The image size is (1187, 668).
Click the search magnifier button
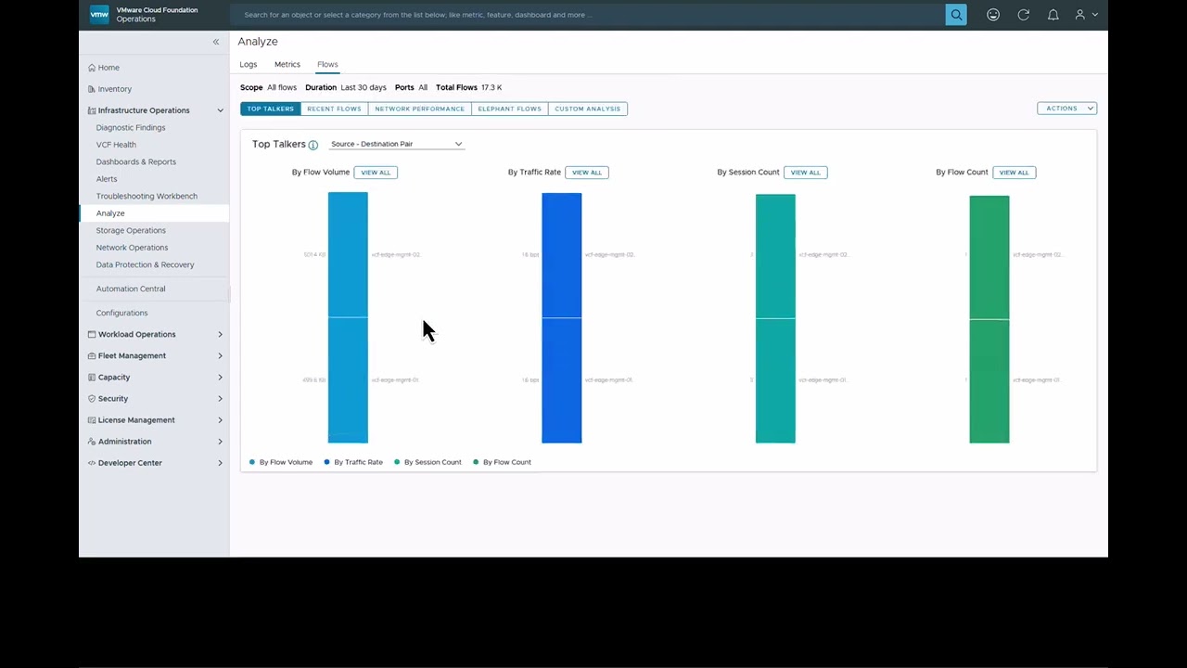(956, 15)
